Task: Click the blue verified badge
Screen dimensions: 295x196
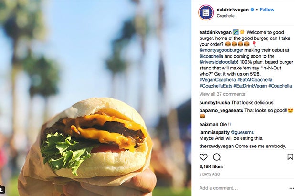Action: click(x=253, y=10)
